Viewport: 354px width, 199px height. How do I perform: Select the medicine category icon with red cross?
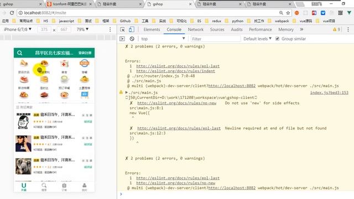64,64
